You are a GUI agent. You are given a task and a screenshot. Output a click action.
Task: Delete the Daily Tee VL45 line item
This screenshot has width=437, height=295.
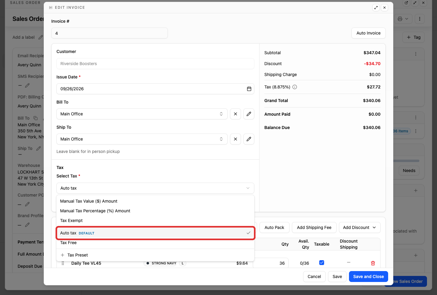click(373, 263)
